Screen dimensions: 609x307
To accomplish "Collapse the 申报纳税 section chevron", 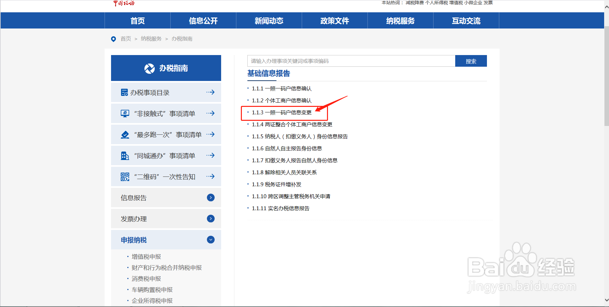I will click(x=211, y=240).
